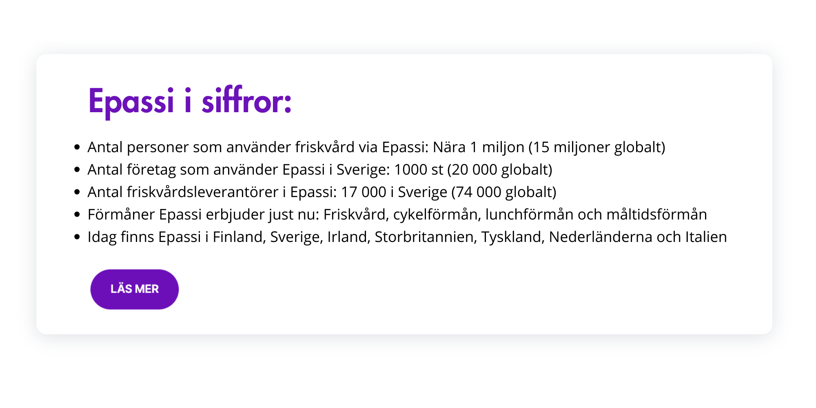Click the bullet dot before "Antal personer"

tap(77, 147)
